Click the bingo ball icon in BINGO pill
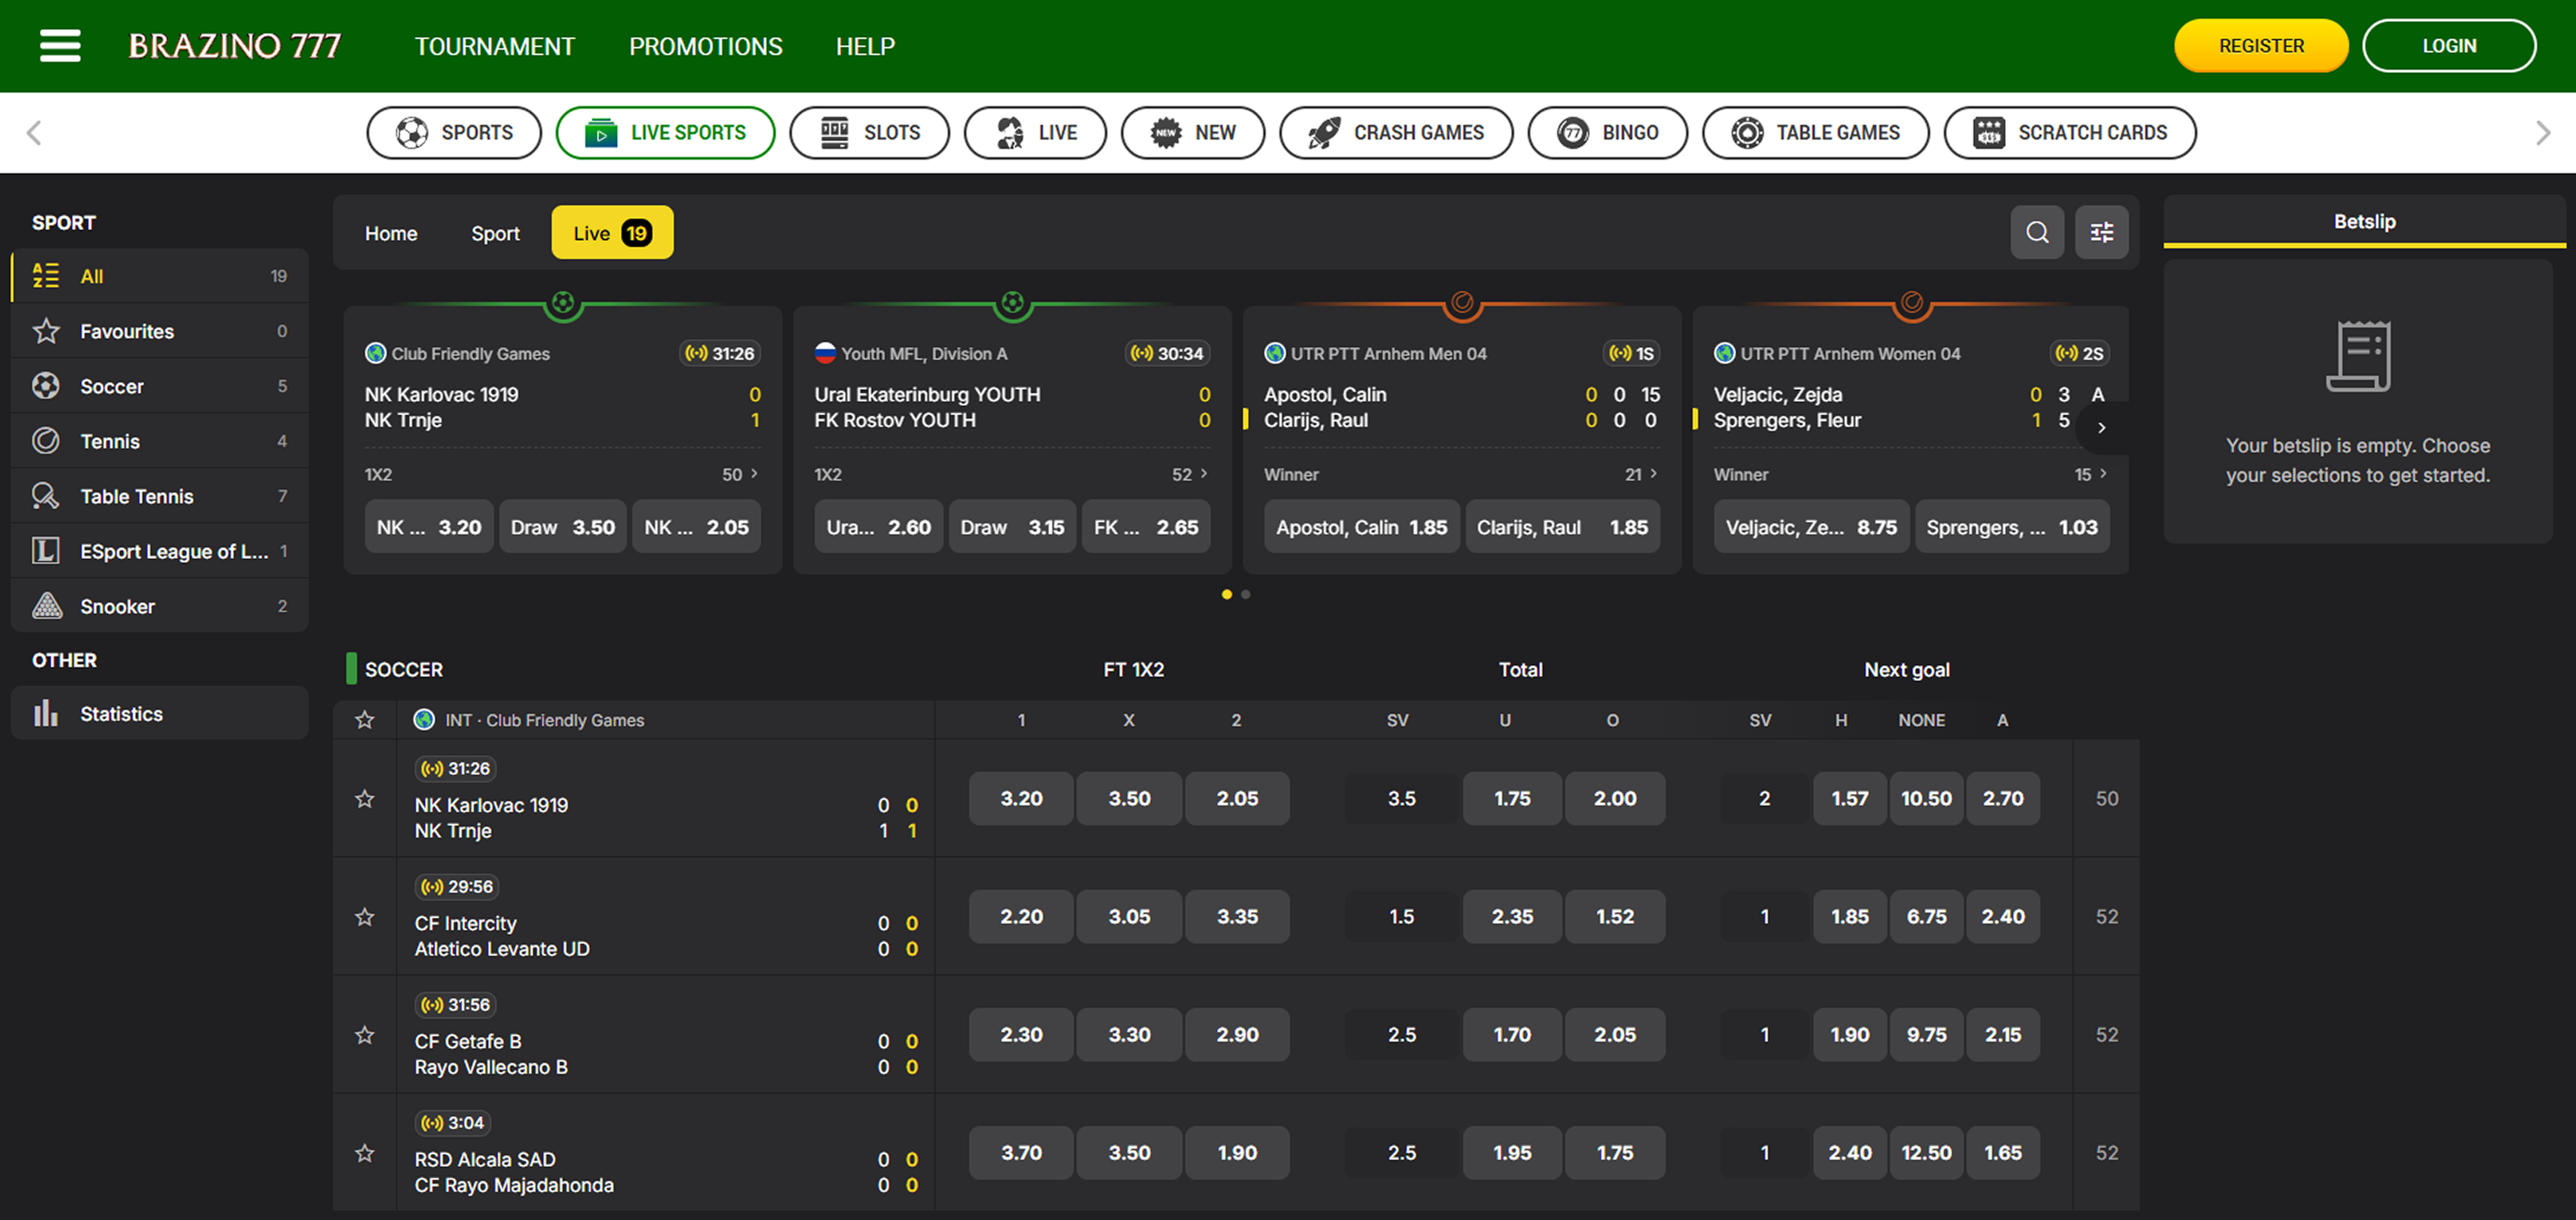This screenshot has height=1220, width=2576. [1573, 133]
